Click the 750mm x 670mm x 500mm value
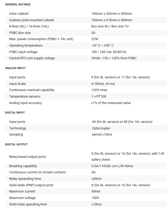Image resolution: width=167 pixels, height=208 pixels. 112,20
